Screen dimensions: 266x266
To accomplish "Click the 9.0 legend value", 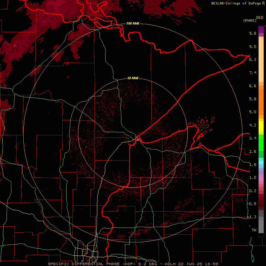I will (253, 46).
